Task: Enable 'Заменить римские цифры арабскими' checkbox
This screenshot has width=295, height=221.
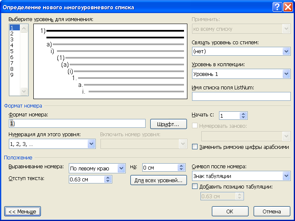Action: point(195,147)
